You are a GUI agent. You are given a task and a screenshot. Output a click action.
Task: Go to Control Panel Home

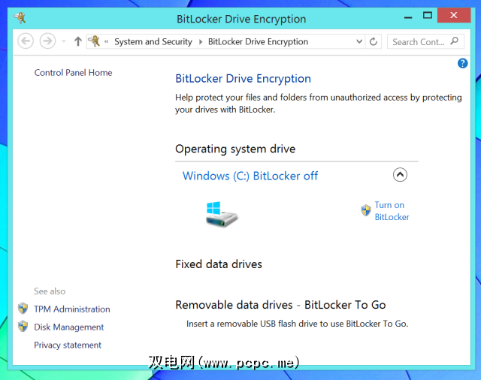point(73,73)
